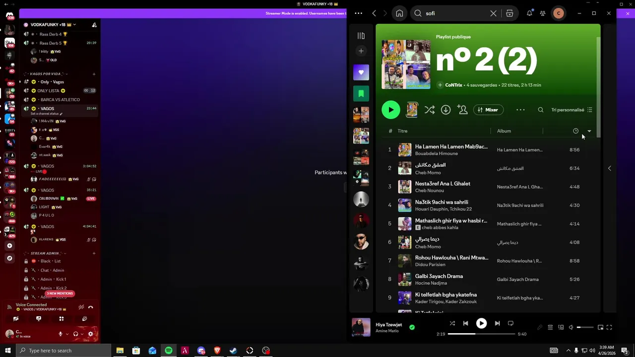This screenshot has width=635, height=357.
Task: Click the Mixer button
Action: click(489, 110)
